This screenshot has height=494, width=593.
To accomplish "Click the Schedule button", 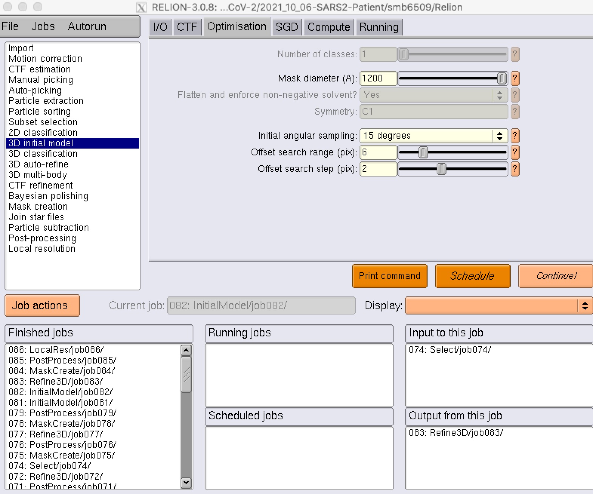I will (472, 276).
